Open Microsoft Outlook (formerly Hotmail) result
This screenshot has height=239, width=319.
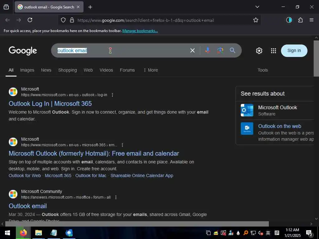click(x=94, y=153)
